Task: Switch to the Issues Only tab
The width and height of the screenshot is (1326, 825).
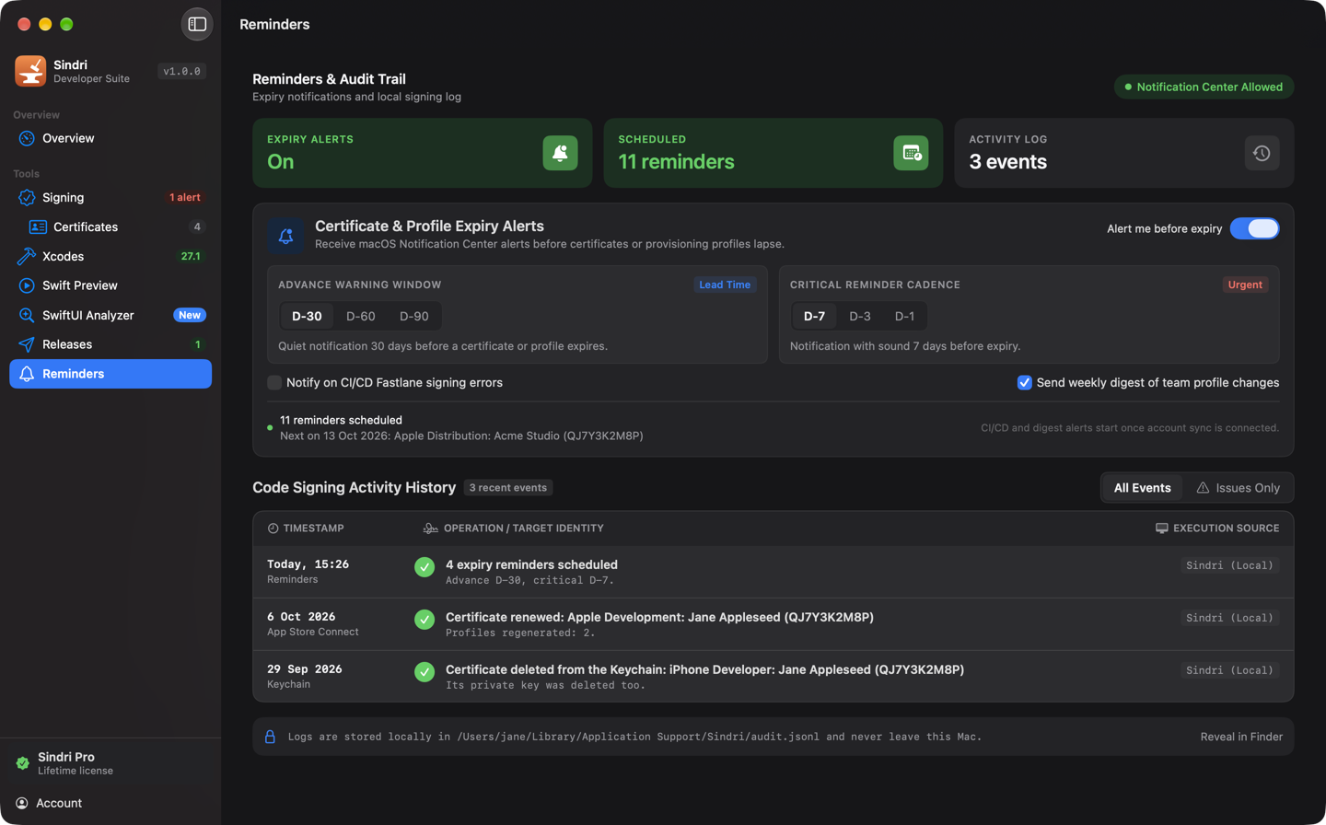Action: (x=1238, y=488)
